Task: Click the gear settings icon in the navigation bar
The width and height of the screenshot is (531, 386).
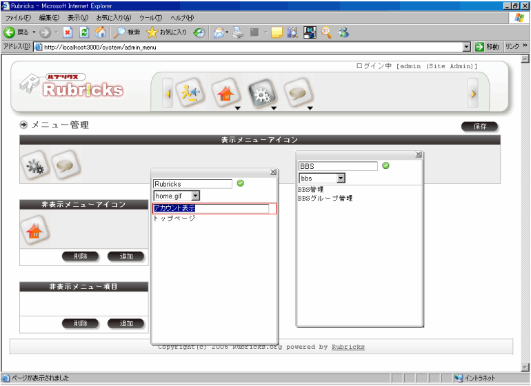Action: coord(261,93)
